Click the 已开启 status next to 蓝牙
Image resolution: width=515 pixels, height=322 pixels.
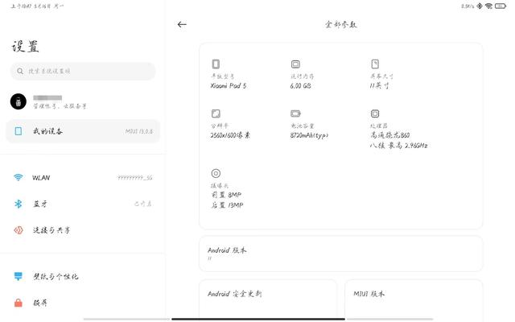143,204
